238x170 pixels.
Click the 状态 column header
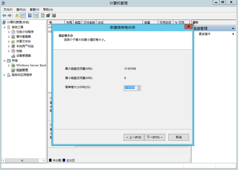pos(119,23)
